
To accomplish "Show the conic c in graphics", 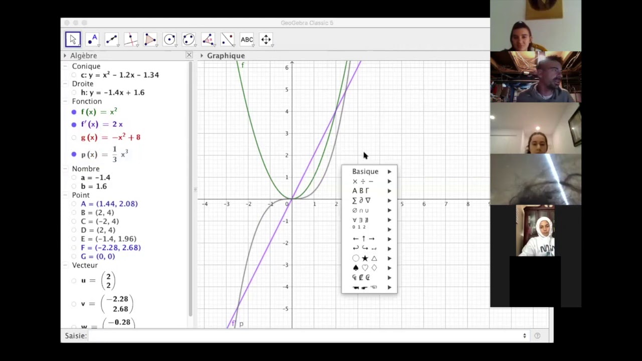I will (74, 75).
